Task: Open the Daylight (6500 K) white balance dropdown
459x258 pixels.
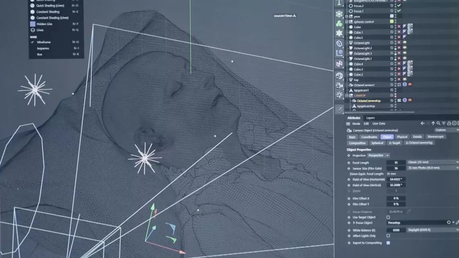Action: (433, 230)
